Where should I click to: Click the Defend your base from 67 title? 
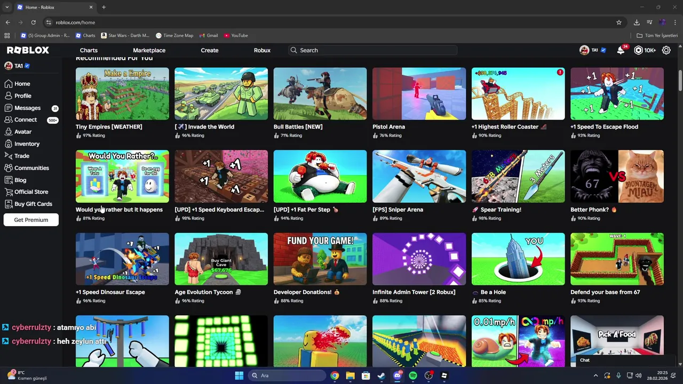(605, 292)
